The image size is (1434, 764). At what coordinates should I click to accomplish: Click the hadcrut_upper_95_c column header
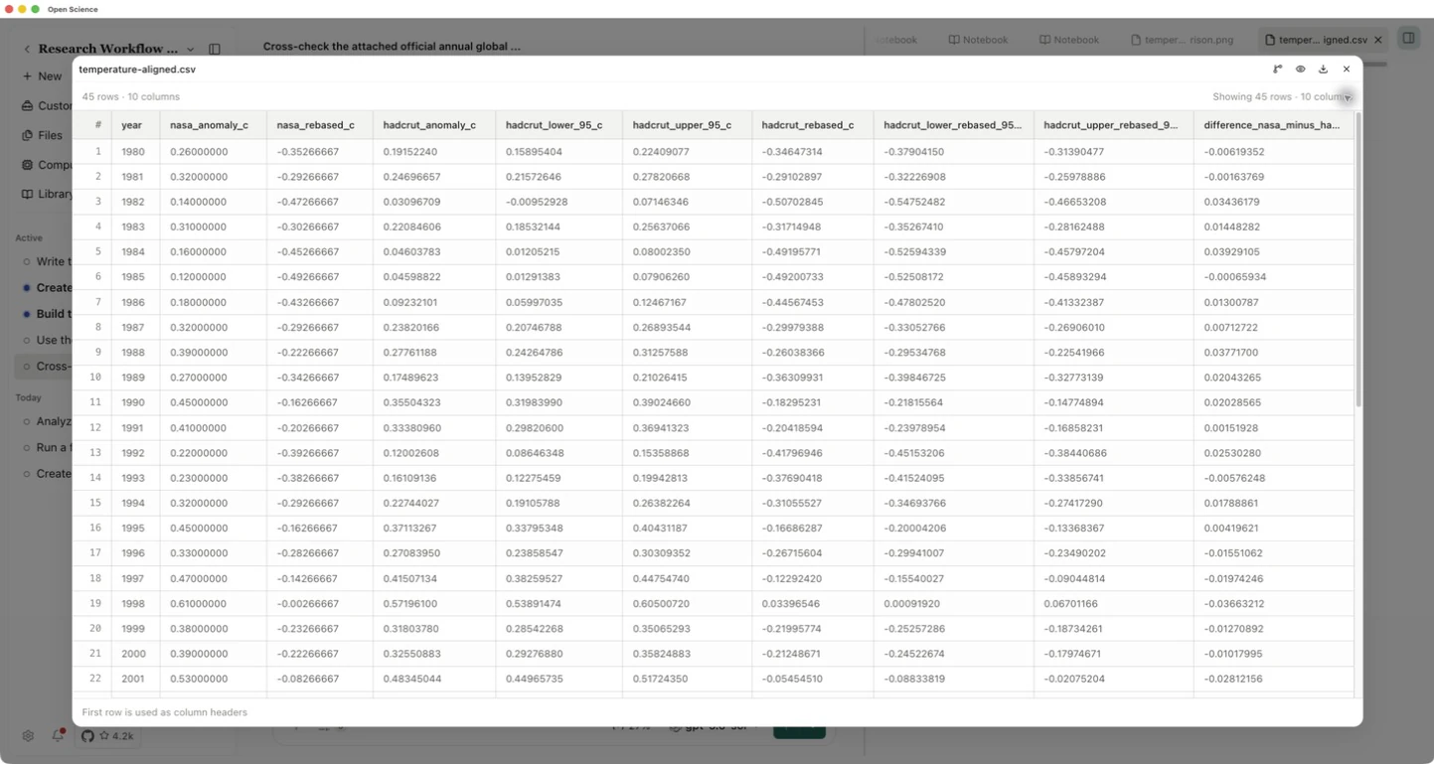[687, 125]
